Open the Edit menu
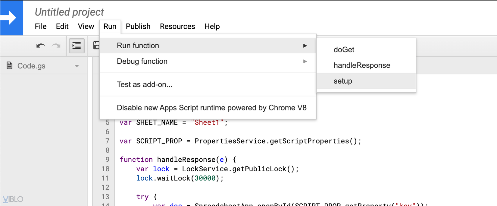Screen dimensions: 497x206 pos(62,27)
